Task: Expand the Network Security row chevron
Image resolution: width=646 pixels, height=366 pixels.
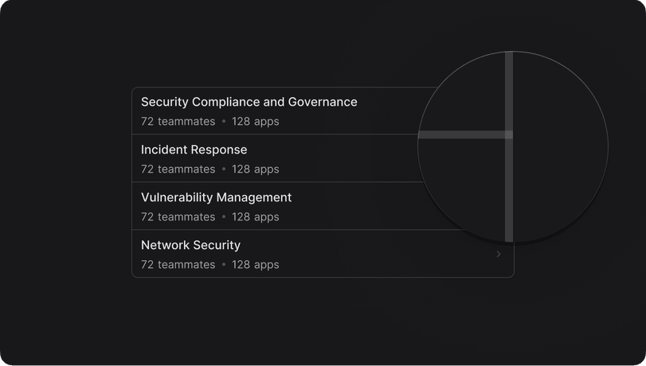Action: [x=499, y=254]
